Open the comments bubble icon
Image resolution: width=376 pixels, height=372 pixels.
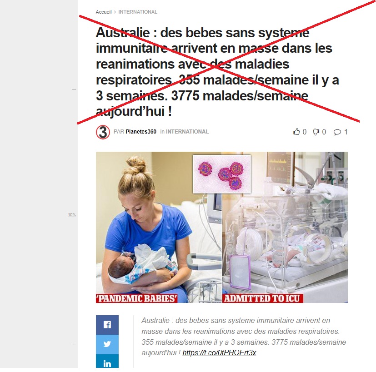[337, 132]
